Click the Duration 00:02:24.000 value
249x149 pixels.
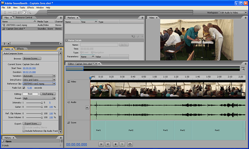[29, 72]
